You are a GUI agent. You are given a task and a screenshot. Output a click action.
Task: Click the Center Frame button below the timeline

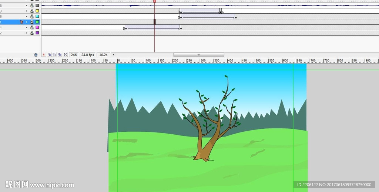(x=44, y=55)
